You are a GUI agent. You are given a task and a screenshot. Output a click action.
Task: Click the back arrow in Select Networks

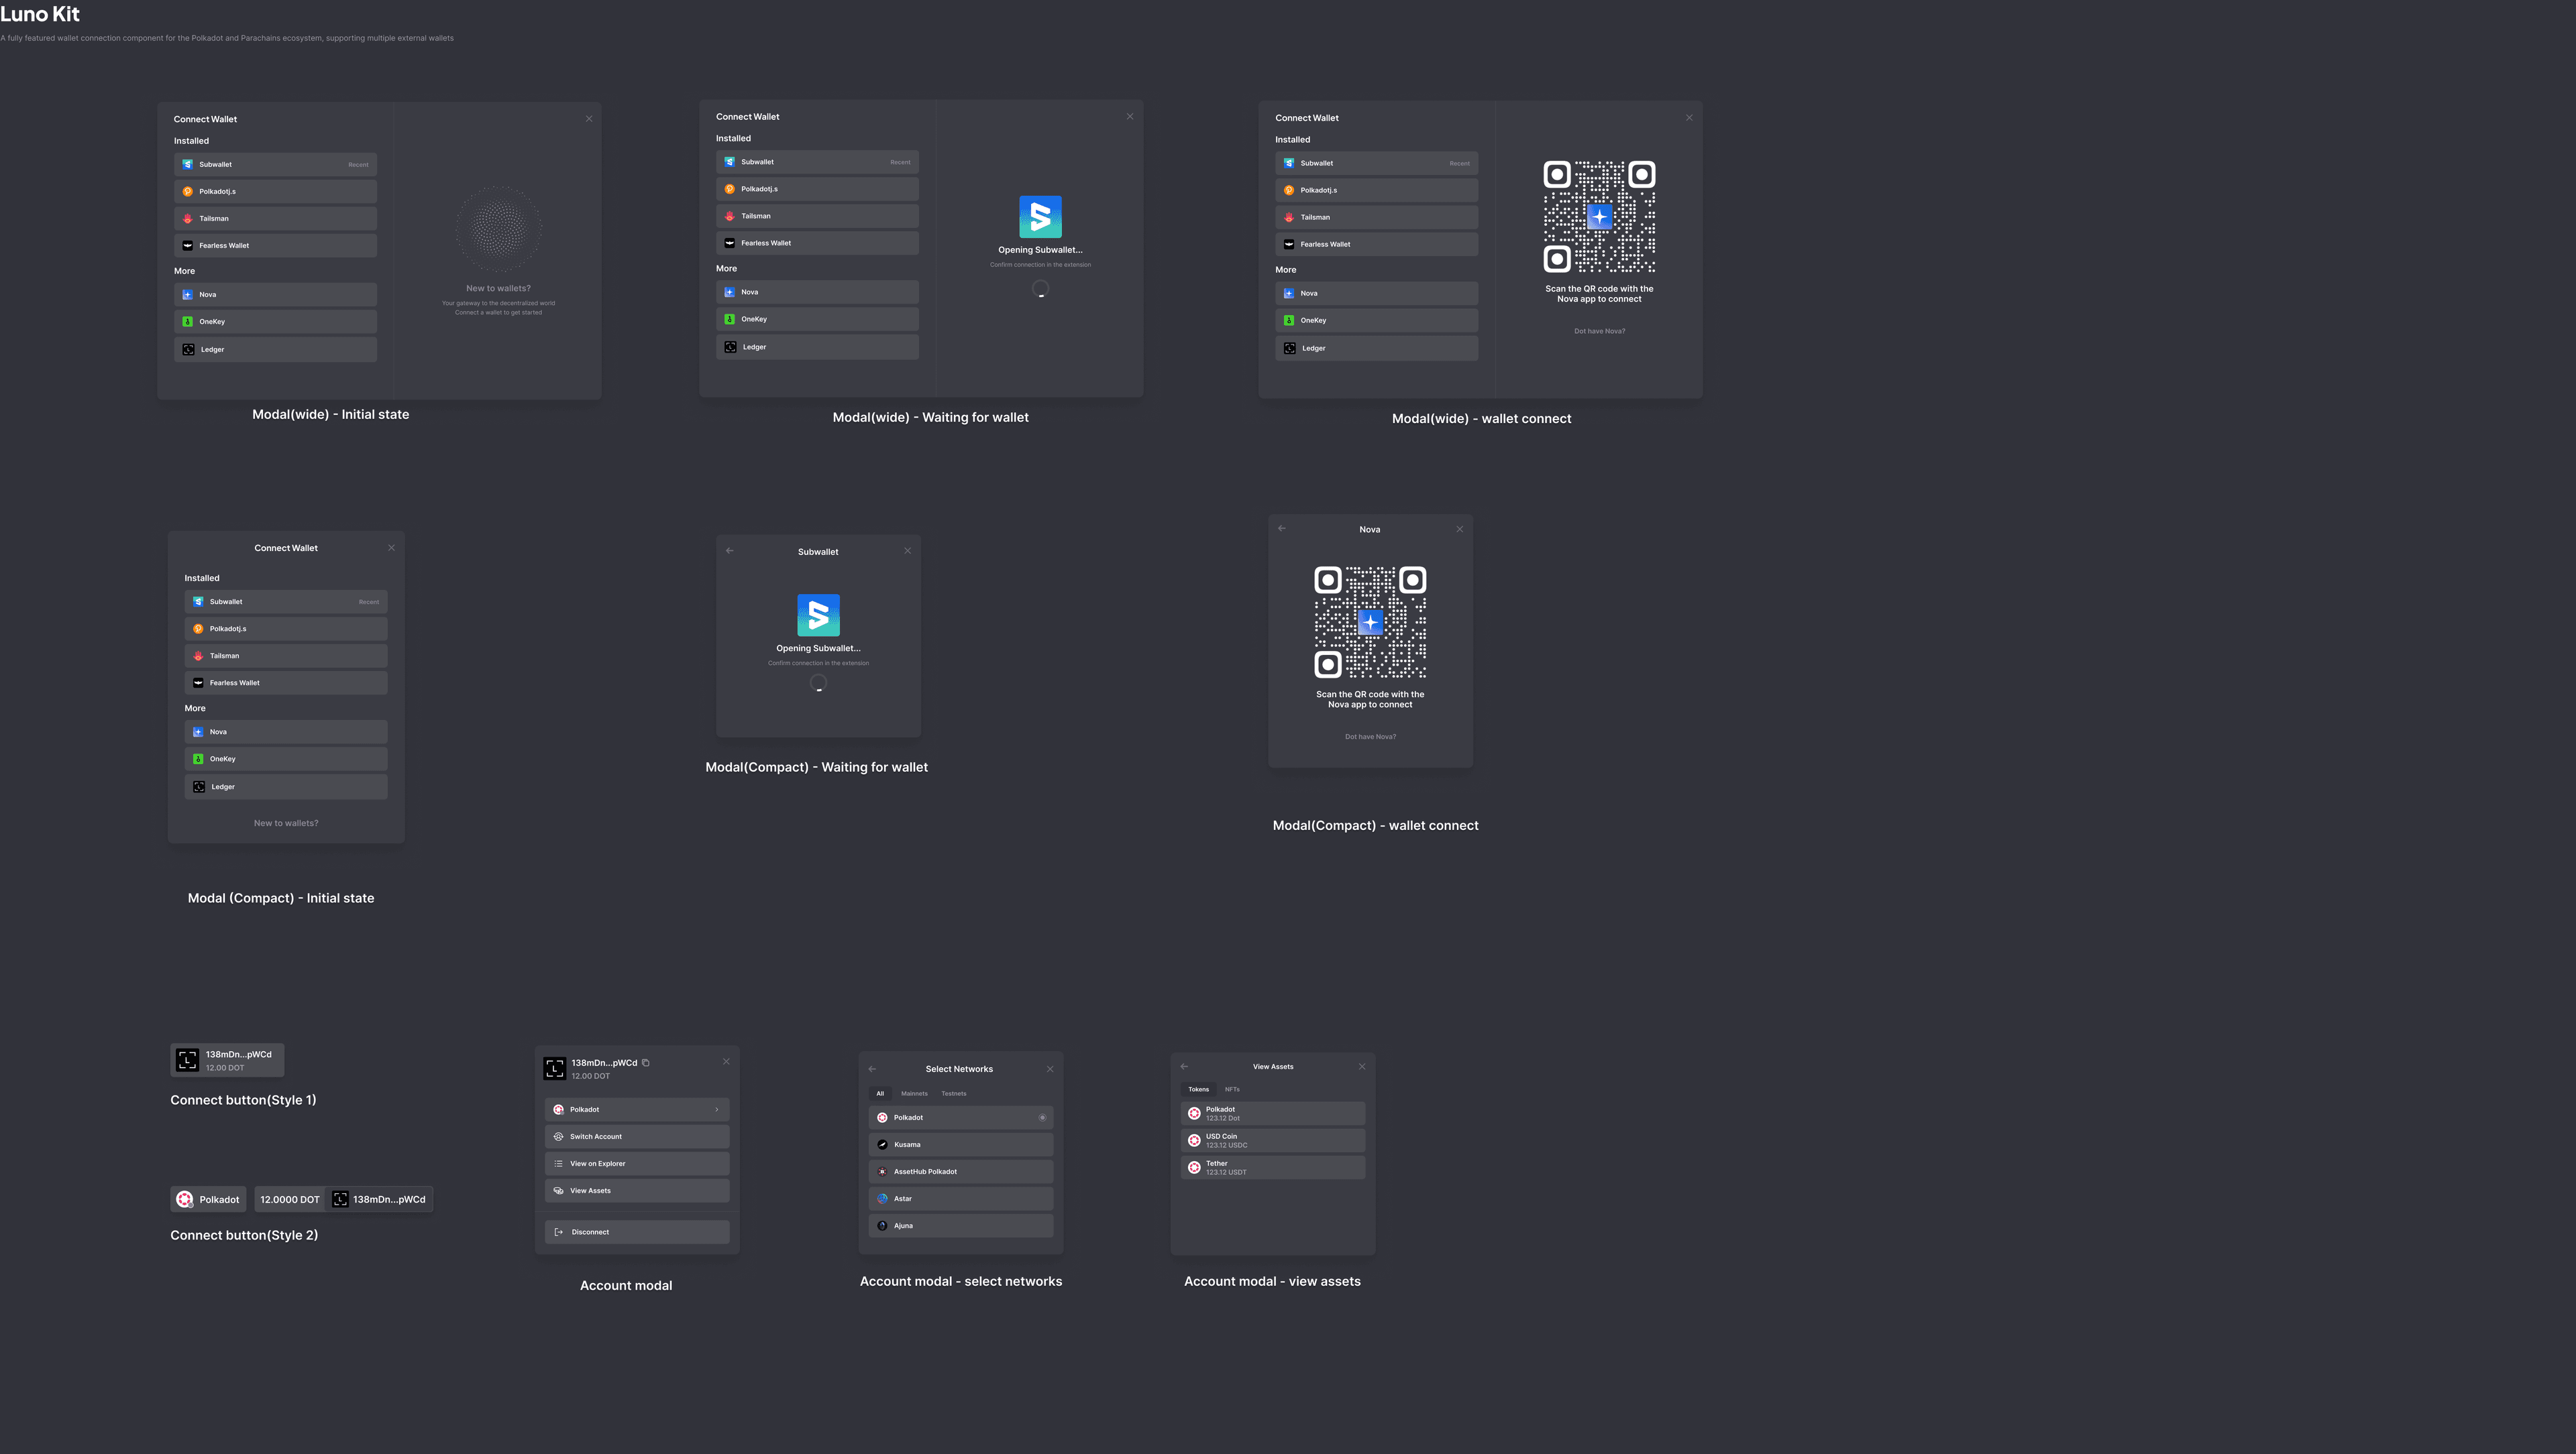coord(872,1069)
